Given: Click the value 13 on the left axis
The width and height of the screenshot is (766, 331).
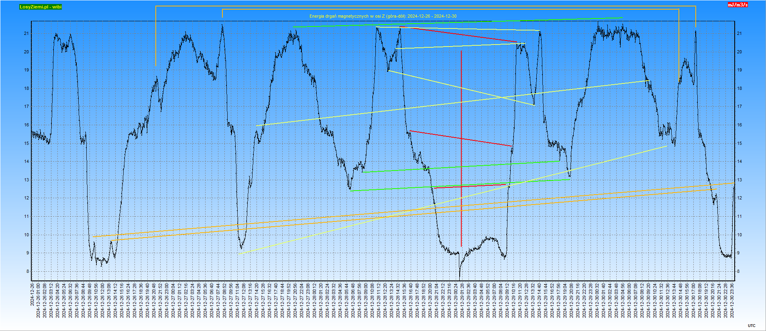Looking at the screenshot, I should pyautogui.click(x=26, y=180).
